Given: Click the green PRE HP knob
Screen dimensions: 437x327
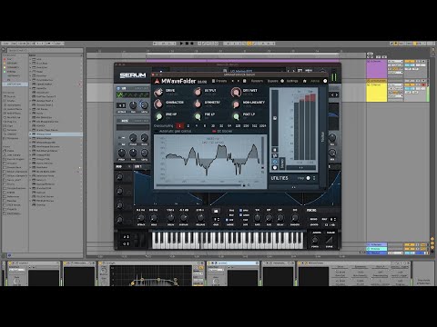Looking at the screenshot, I should coord(158,116).
